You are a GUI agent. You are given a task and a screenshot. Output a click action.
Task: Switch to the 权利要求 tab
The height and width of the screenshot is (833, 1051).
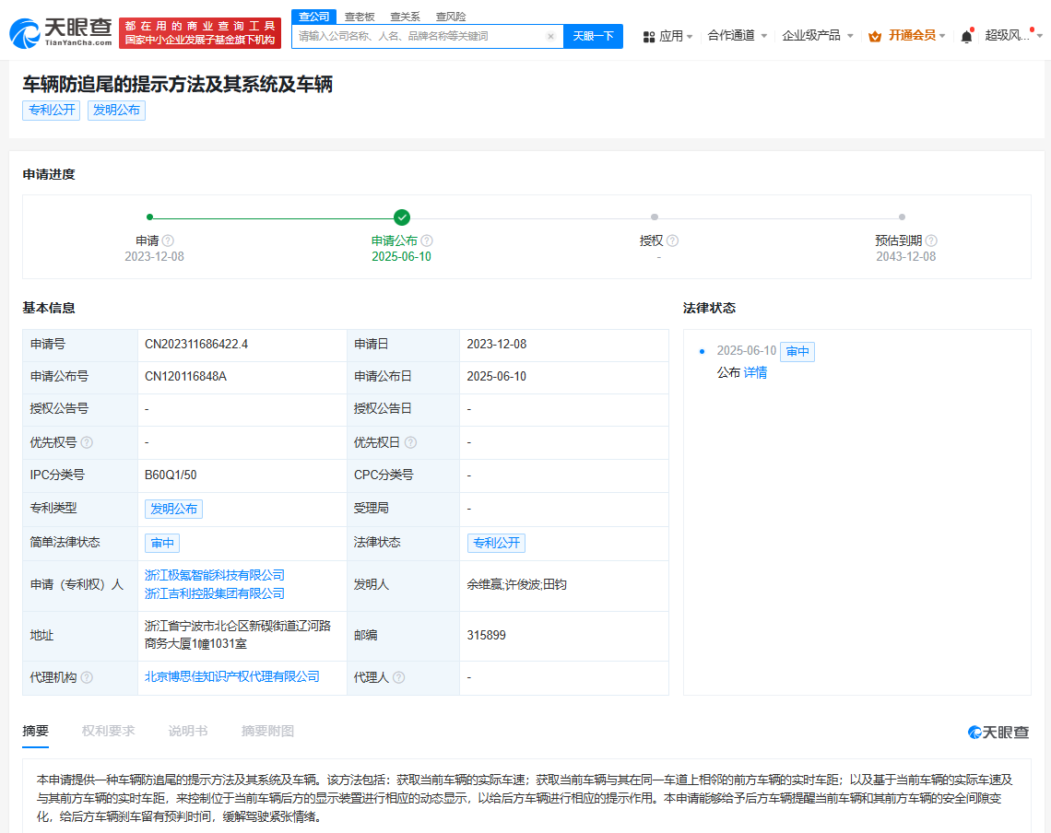pyautogui.click(x=108, y=731)
